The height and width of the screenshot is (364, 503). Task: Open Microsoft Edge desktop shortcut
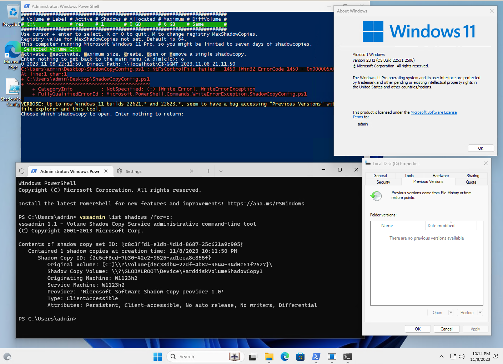[12, 55]
